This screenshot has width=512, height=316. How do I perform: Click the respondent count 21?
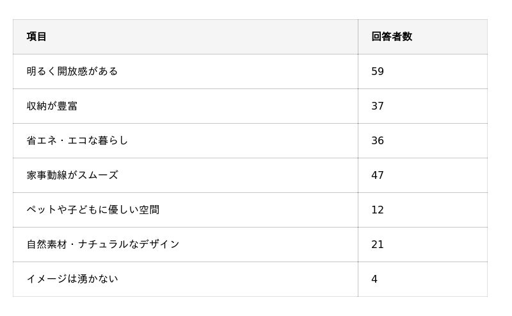(x=378, y=244)
